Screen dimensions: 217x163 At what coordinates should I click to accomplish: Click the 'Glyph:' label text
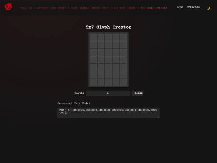[x=79, y=93]
